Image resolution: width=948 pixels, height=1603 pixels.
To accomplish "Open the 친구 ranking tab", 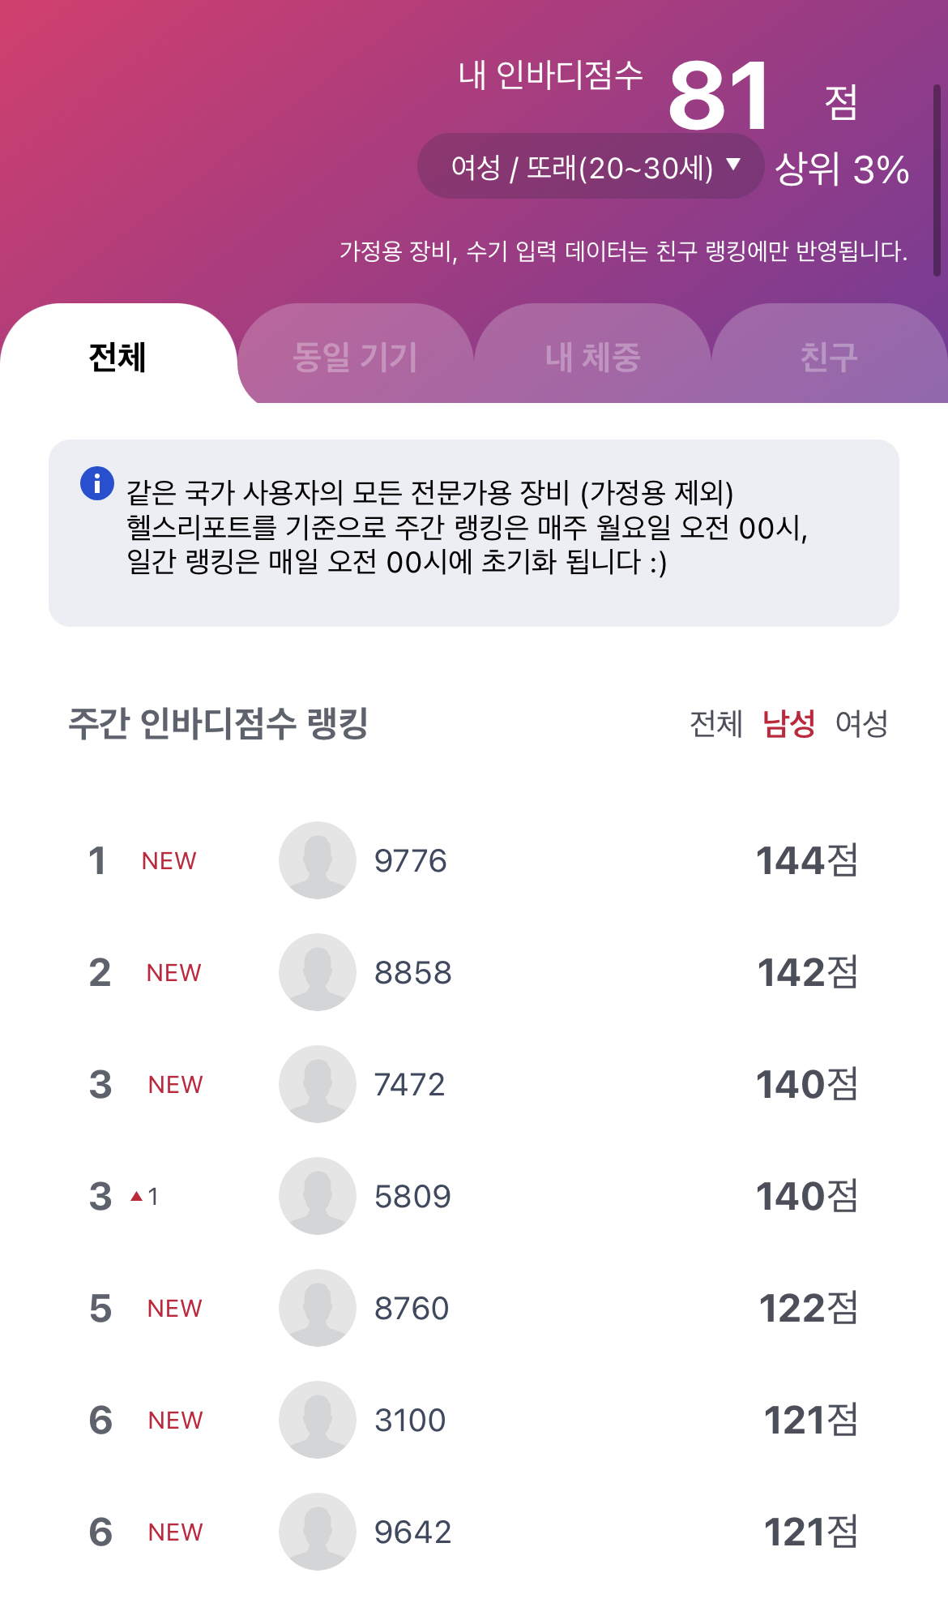I will [829, 357].
